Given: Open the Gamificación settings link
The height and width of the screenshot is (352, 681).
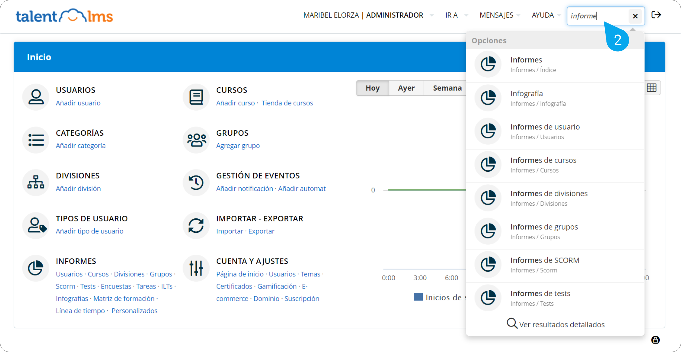Looking at the screenshot, I should (277, 286).
